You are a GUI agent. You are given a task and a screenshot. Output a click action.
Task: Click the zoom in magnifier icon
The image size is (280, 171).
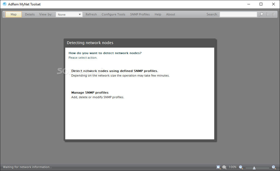274,167
